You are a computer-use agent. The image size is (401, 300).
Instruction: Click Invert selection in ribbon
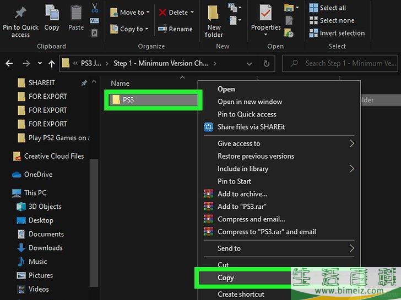337,33
